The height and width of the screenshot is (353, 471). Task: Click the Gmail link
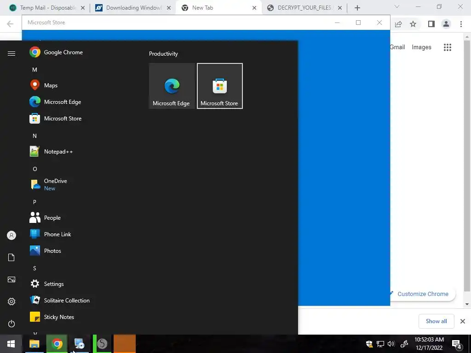[397, 47]
